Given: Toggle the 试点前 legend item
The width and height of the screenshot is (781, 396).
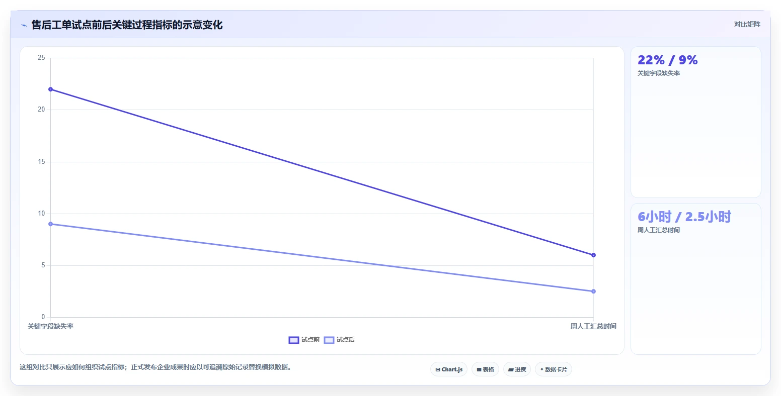Looking at the screenshot, I should tap(304, 340).
